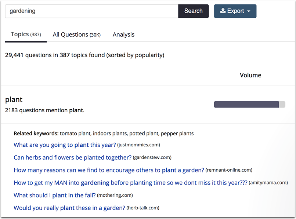The image size is (296, 219).
Task: Click the gardenstew.com source label
Action: (152, 158)
